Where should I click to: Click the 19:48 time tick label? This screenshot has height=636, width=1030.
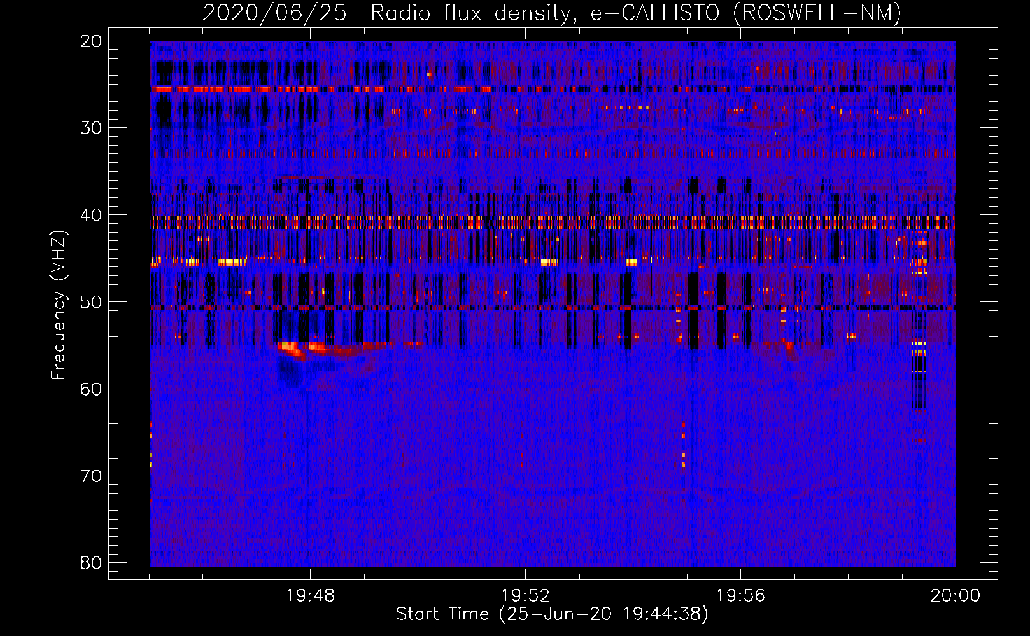tap(310, 596)
